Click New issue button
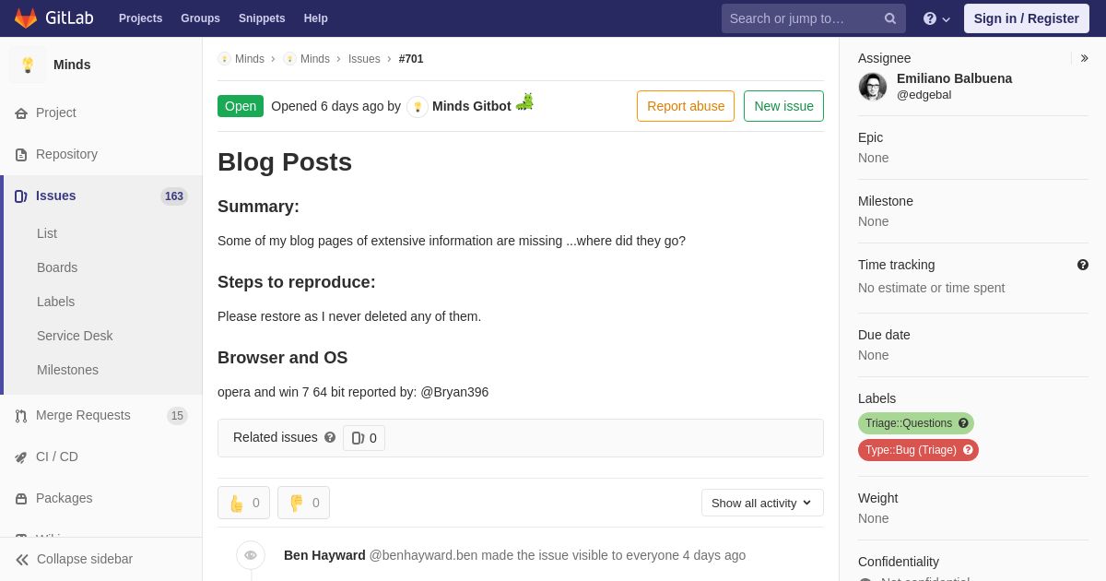1106x581 pixels. click(x=783, y=106)
